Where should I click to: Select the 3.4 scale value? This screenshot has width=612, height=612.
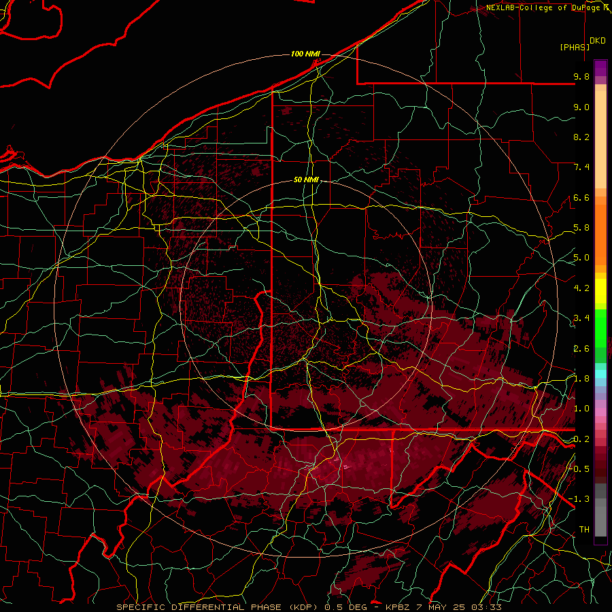[581, 318]
